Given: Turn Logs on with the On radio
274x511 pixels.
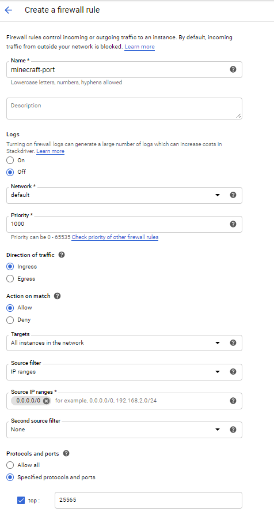Looking at the screenshot, I should click(x=10, y=161).
